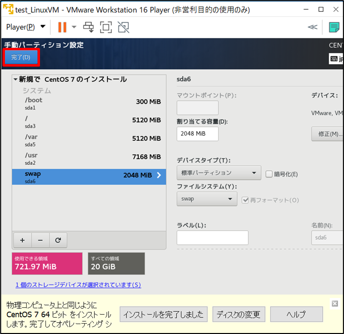Click the 割り当てる容量 2048 MiB field

197,134
